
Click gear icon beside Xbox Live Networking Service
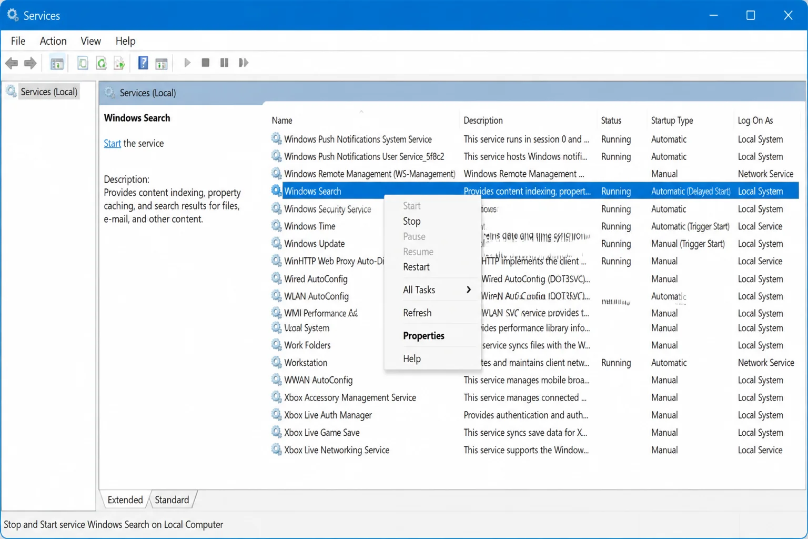coord(276,450)
